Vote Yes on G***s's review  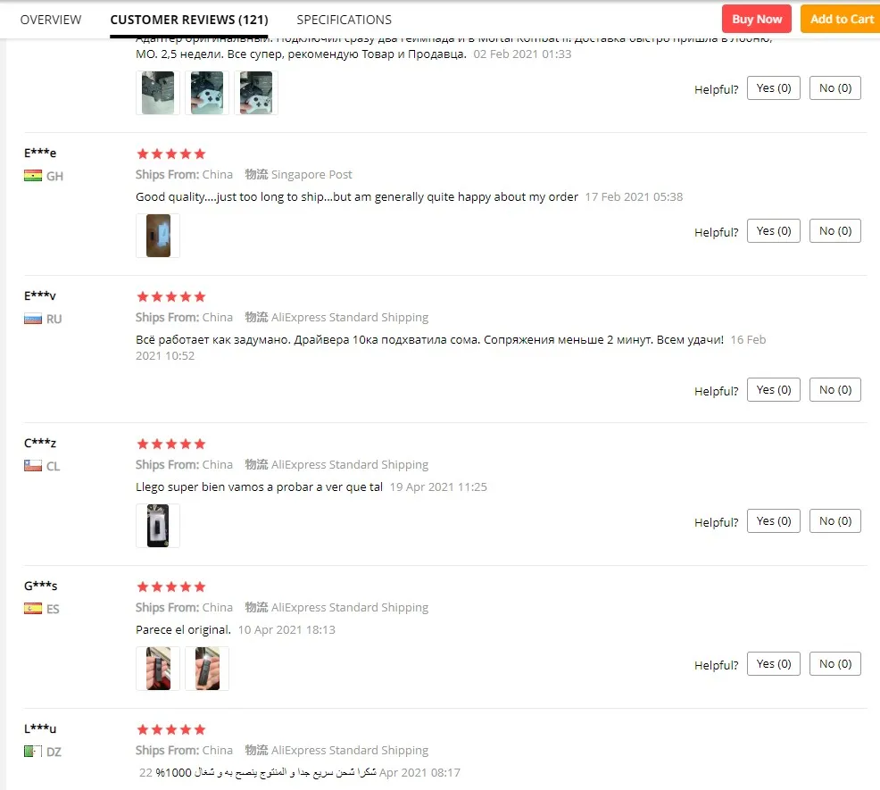pos(774,663)
